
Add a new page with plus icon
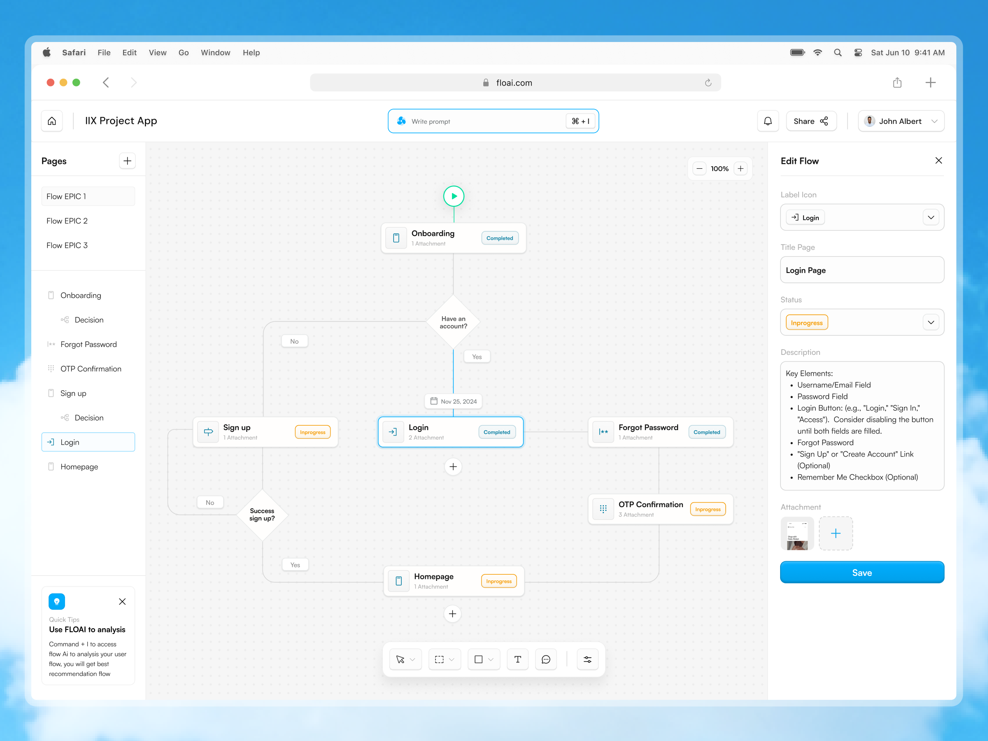click(127, 161)
